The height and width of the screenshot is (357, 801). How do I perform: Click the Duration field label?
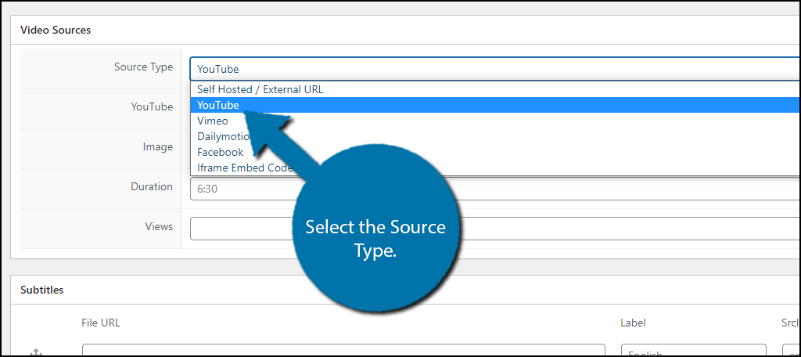coord(152,186)
